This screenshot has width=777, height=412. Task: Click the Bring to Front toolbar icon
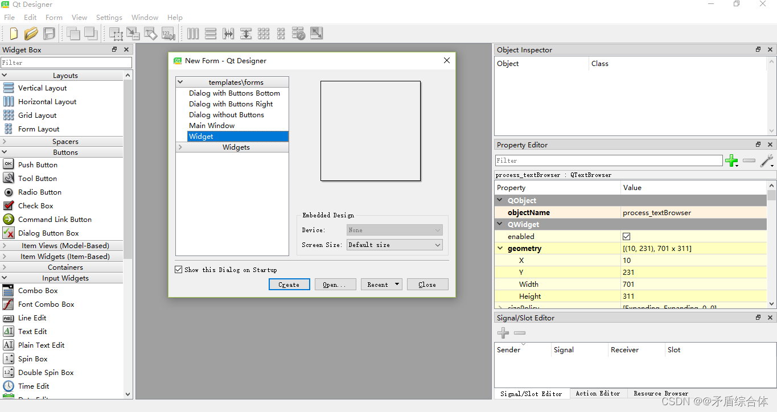(x=91, y=34)
